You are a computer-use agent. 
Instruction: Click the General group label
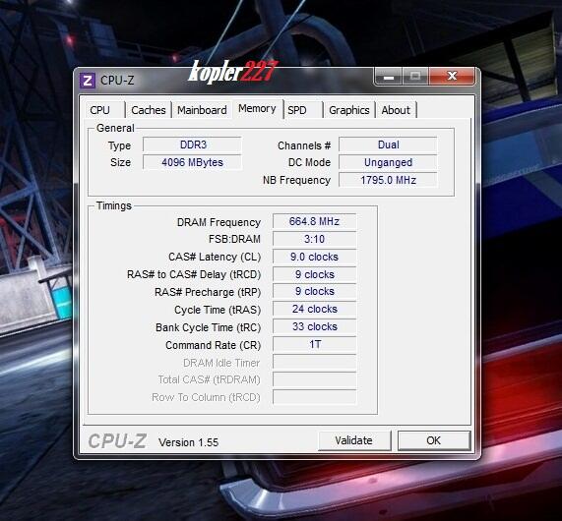(x=115, y=128)
